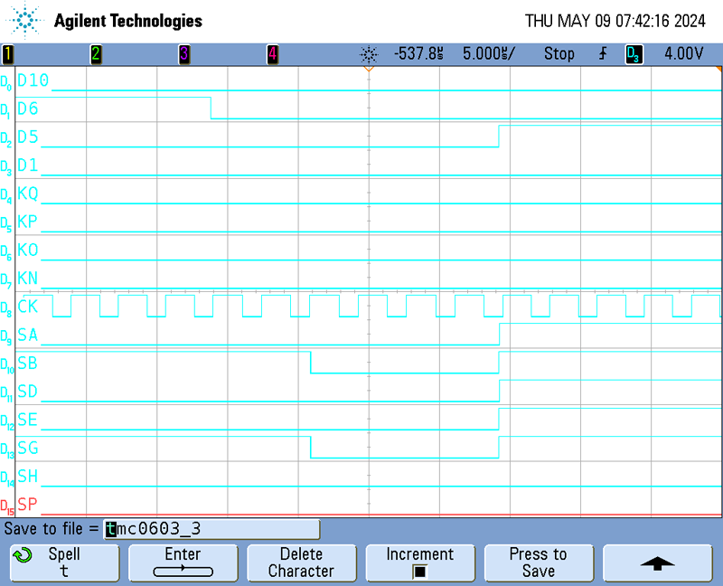Click the rising edge trigger icon

(603, 54)
